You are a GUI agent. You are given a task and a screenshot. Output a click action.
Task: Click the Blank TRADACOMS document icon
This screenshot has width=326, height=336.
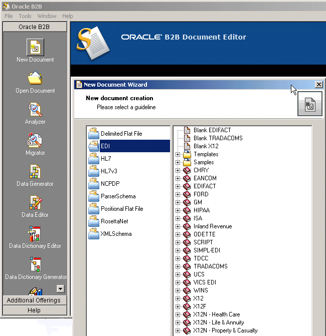click(187, 138)
